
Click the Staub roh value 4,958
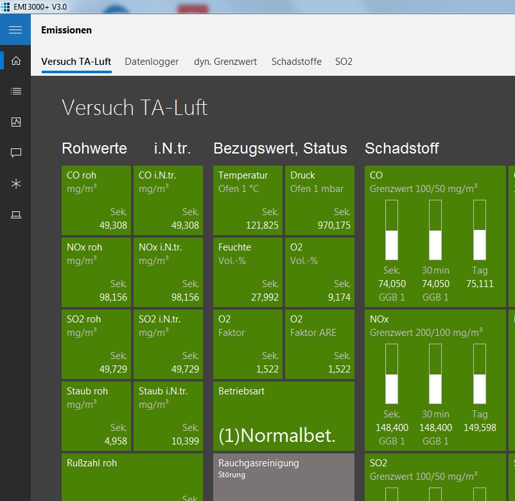coord(116,441)
